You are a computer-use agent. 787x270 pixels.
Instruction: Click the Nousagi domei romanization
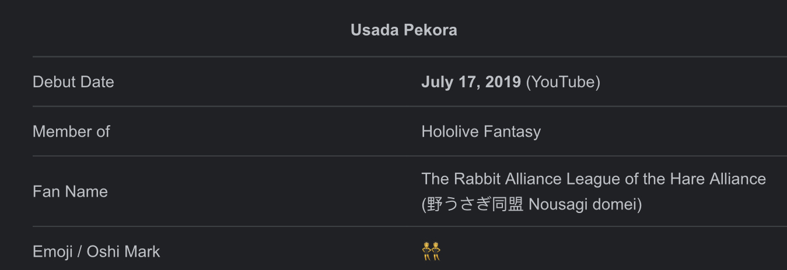582,205
